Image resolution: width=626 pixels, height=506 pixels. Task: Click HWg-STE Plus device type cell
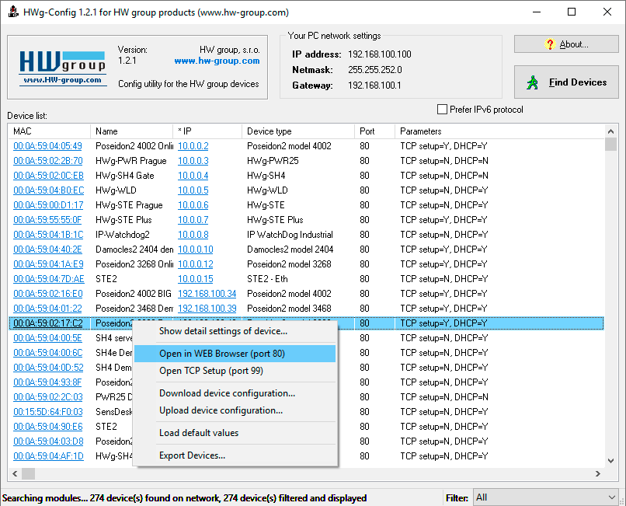[x=275, y=220]
